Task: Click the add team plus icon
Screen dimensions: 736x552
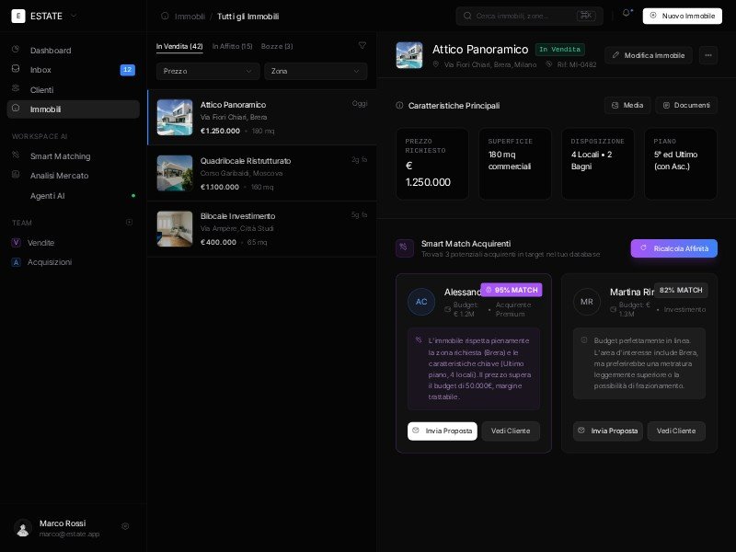Action: click(129, 223)
